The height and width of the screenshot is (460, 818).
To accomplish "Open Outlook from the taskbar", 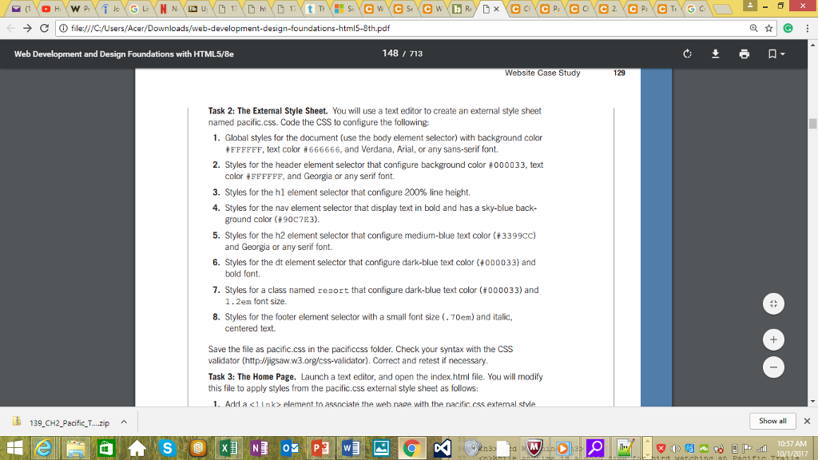I will 290,448.
